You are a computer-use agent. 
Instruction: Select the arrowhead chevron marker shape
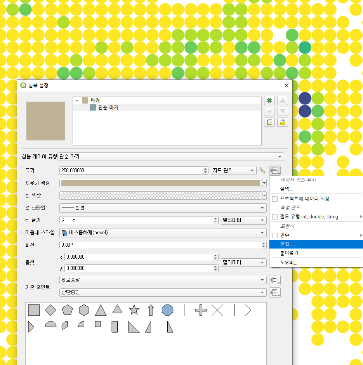coord(248,310)
